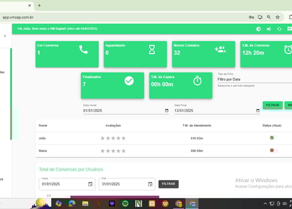Click the dark FILTRAR button below chart title
The image size is (292, 209).
click(x=168, y=184)
